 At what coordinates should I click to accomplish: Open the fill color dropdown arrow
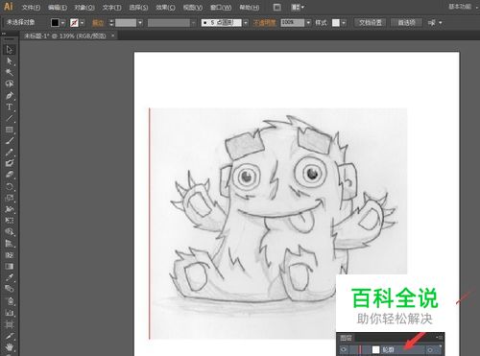click(63, 23)
